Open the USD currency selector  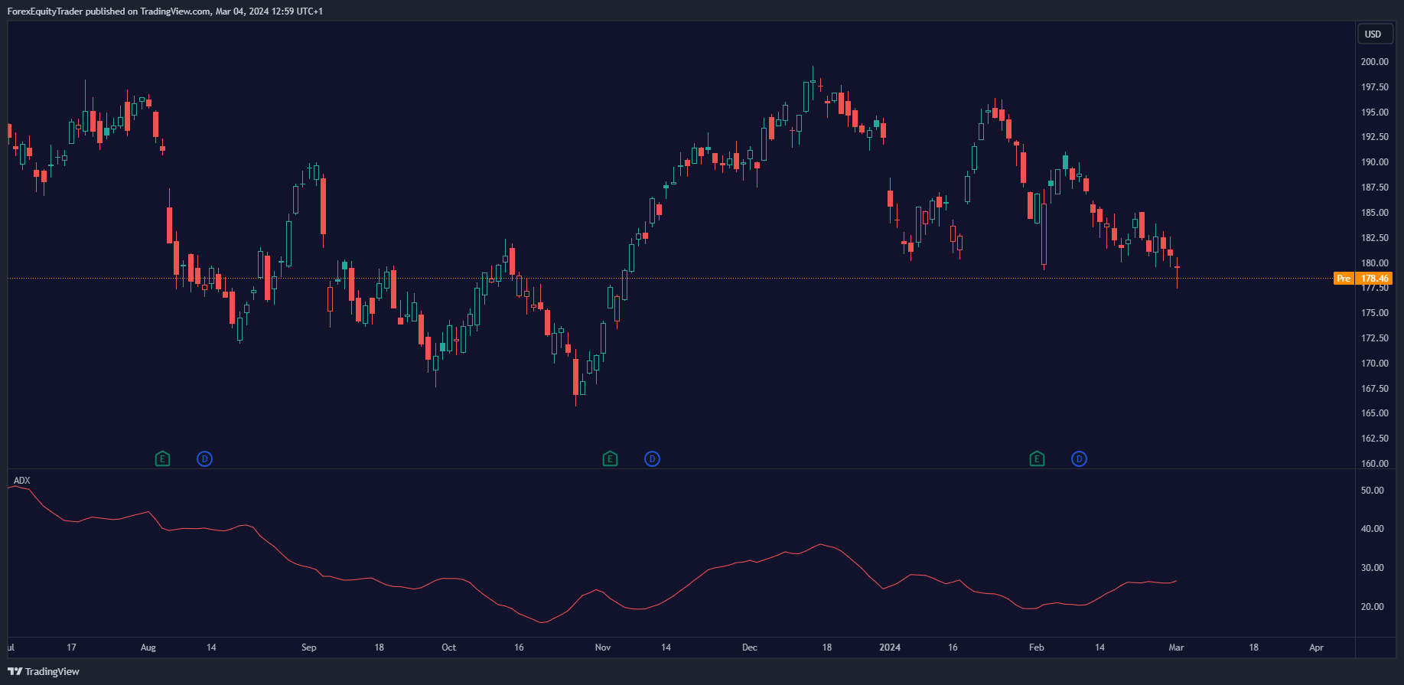[x=1373, y=34]
